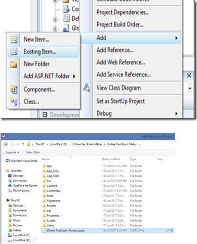
Task: Choose Set as StartUp Project
Action: [121, 101]
